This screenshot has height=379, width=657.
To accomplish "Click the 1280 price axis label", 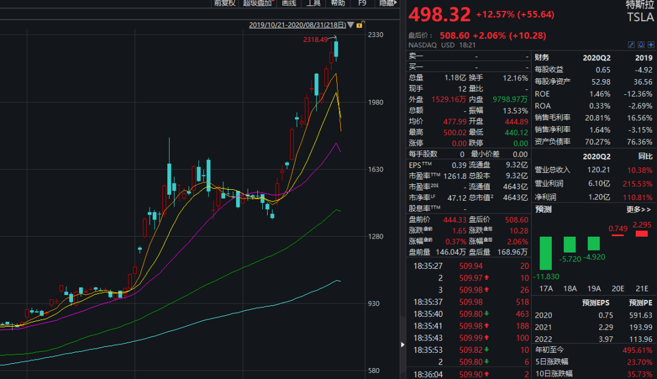I will [375, 237].
